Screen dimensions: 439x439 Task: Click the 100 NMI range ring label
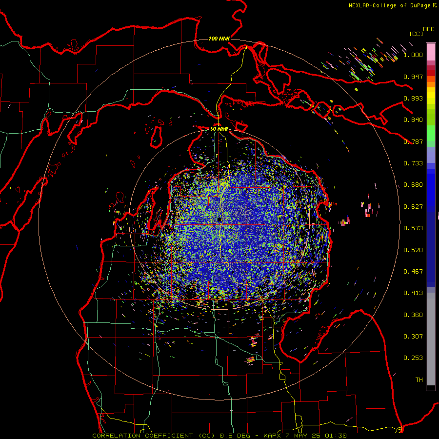(219, 39)
